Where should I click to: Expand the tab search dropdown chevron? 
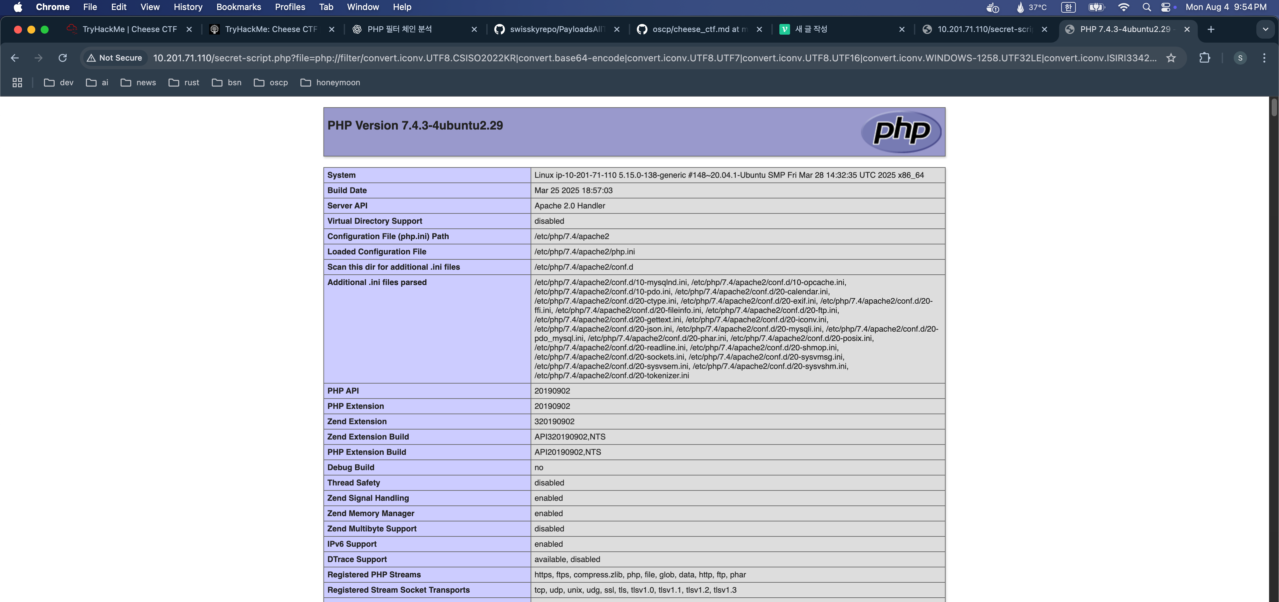click(1265, 29)
